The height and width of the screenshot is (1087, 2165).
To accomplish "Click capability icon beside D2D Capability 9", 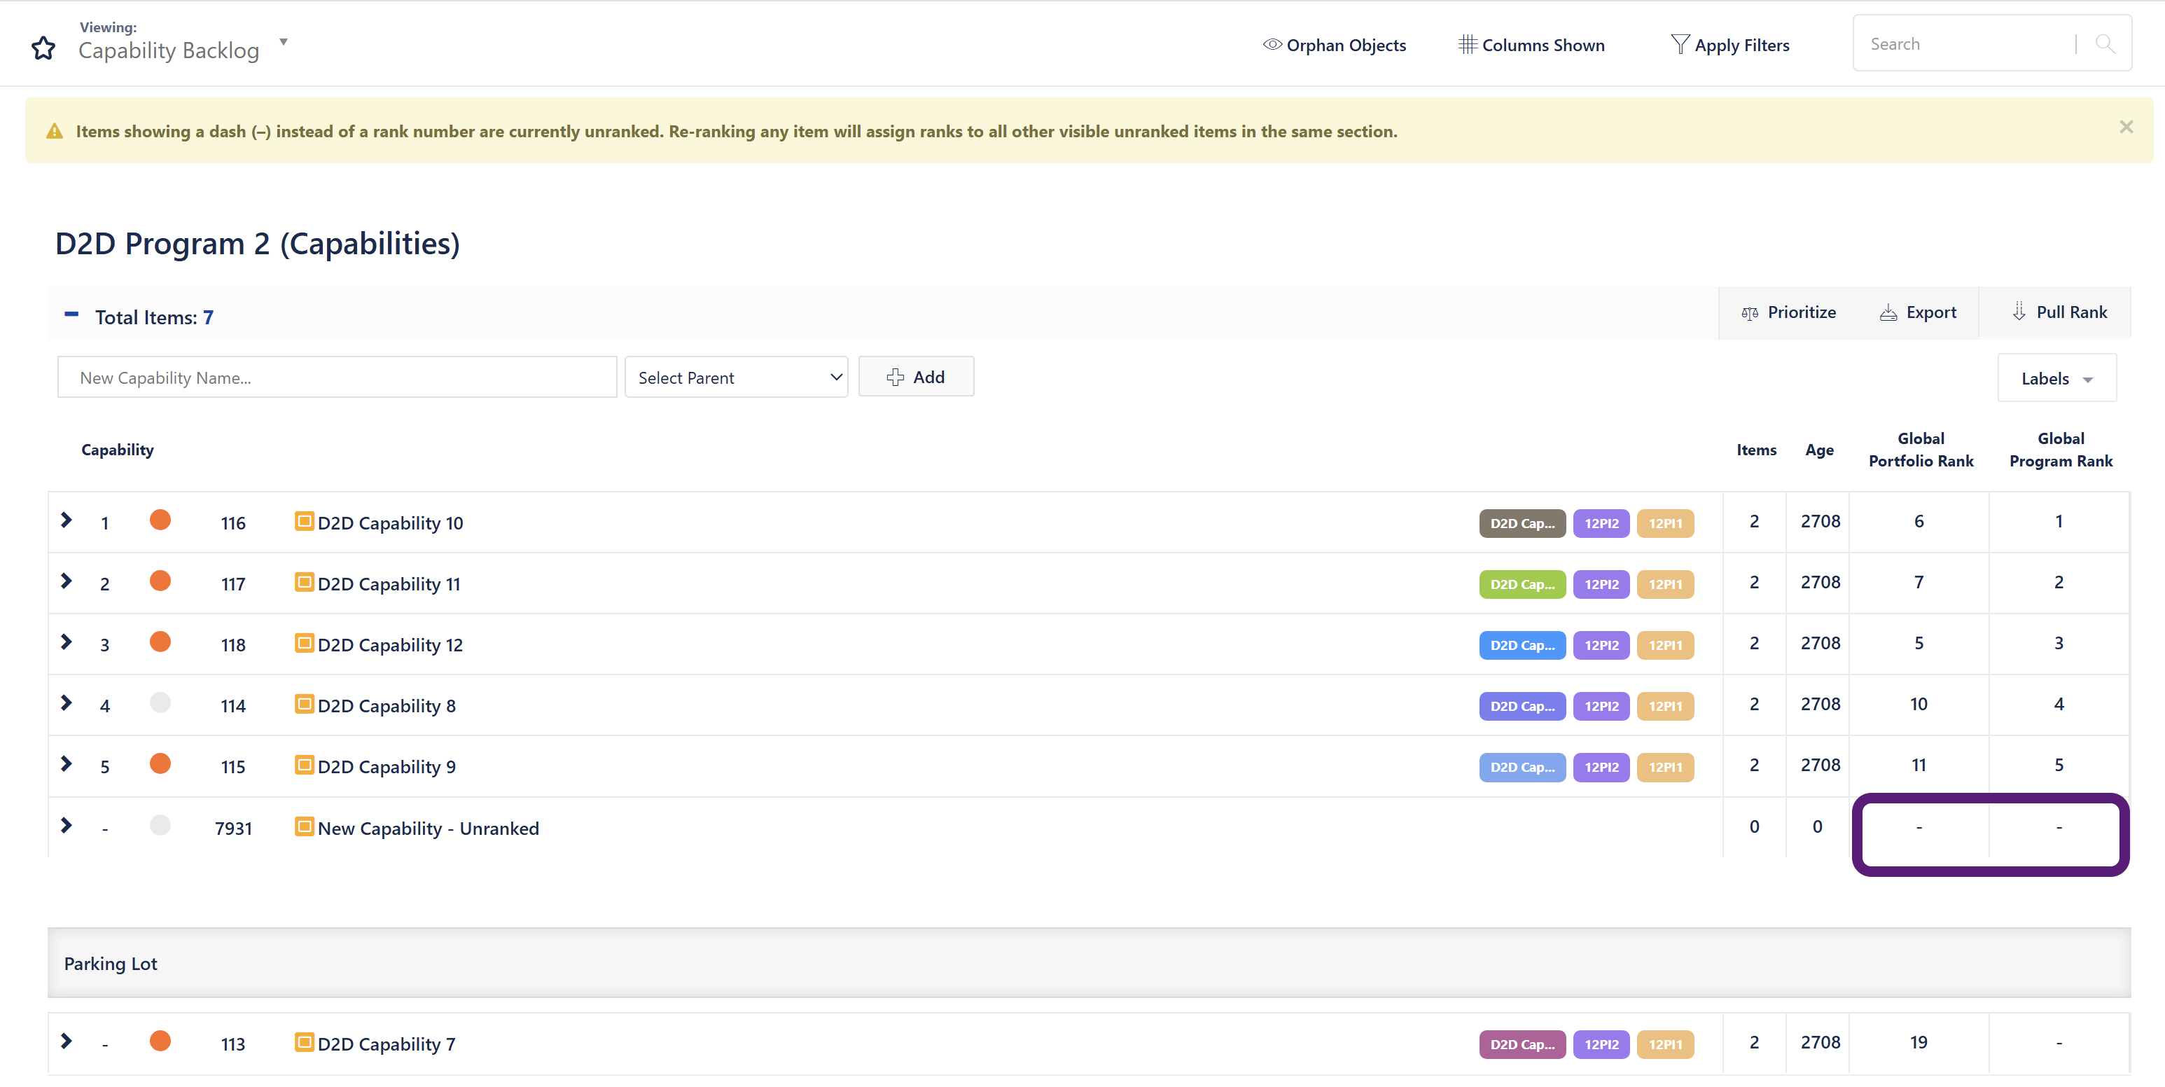I will pos(305,765).
